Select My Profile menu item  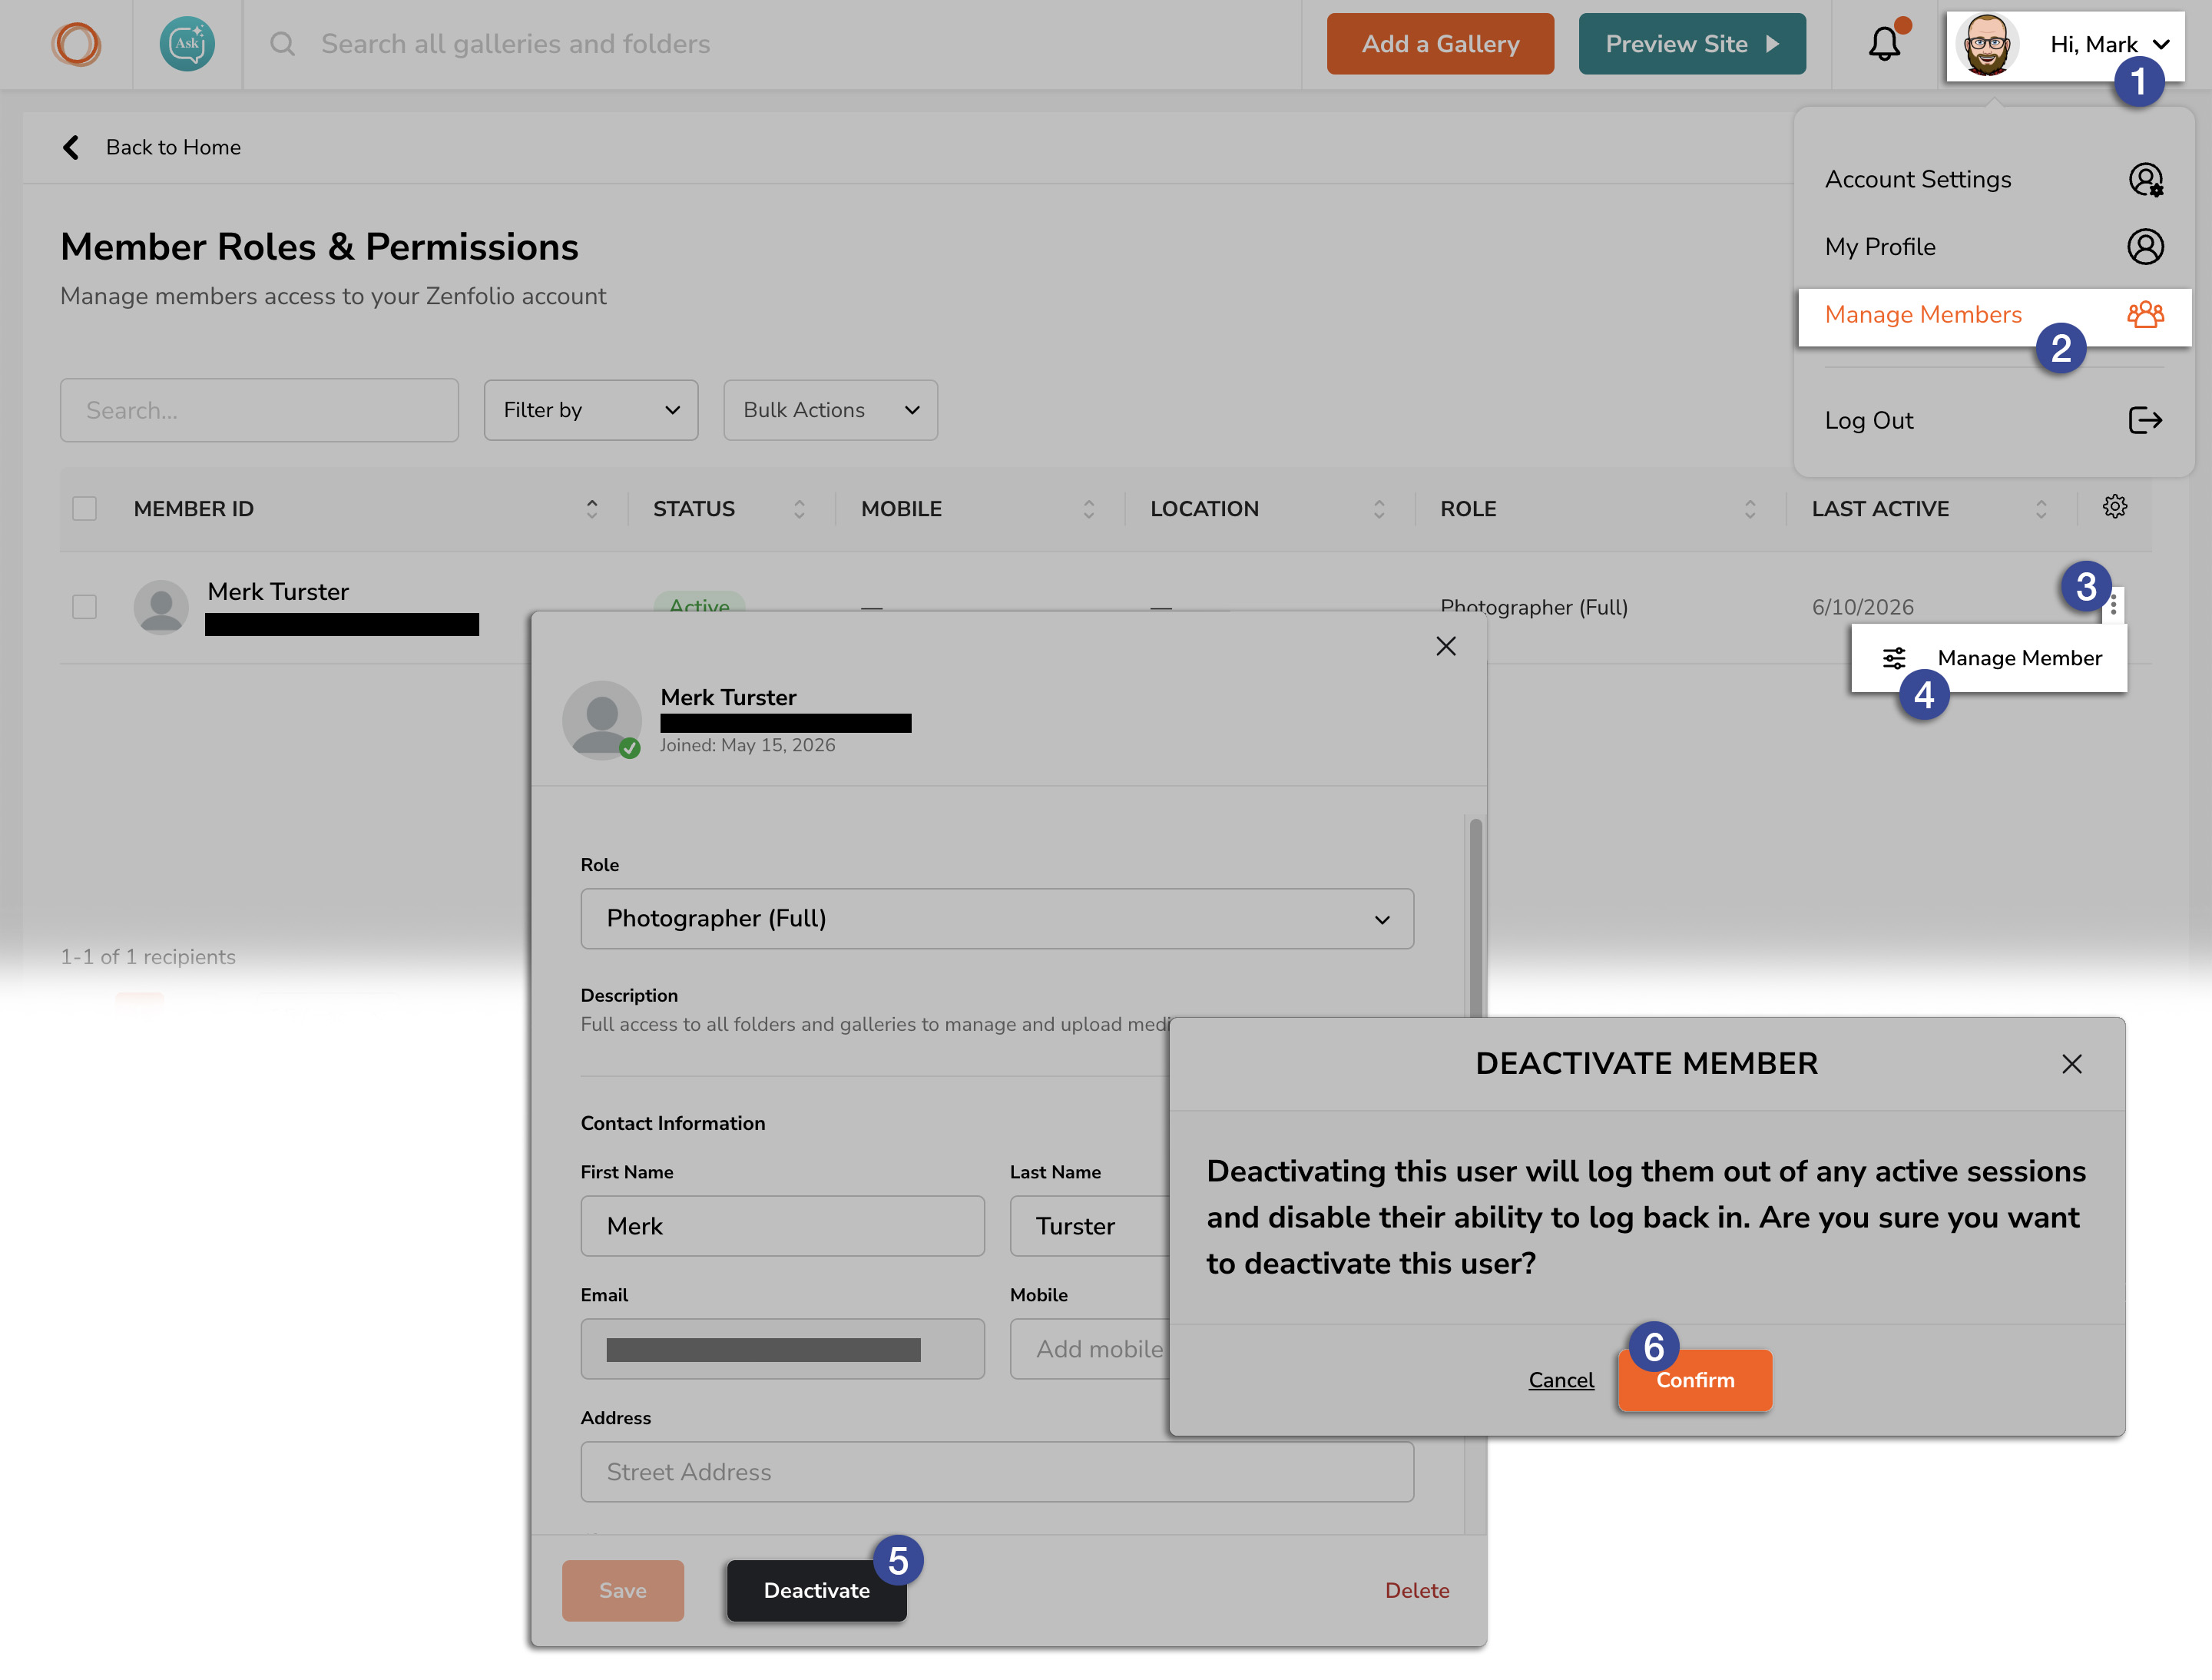(x=1994, y=247)
